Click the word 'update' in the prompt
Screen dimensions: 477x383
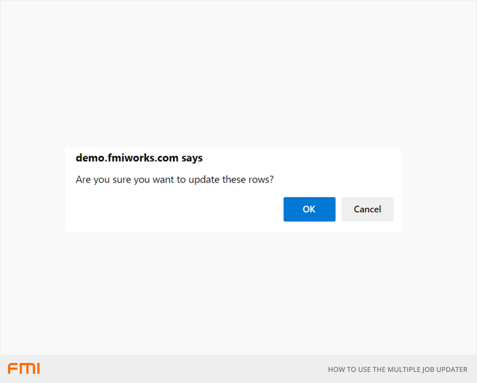pos(204,180)
